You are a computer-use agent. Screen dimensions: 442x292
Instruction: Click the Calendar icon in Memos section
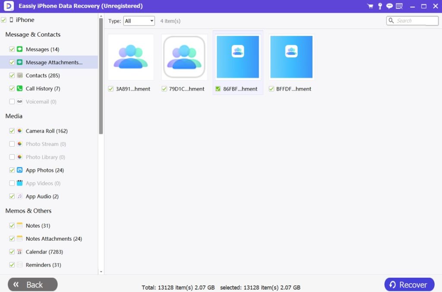tap(19, 251)
